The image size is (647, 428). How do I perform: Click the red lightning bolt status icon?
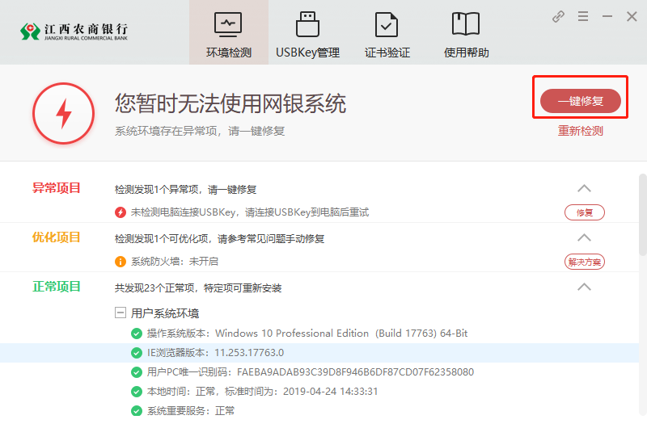(64, 113)
